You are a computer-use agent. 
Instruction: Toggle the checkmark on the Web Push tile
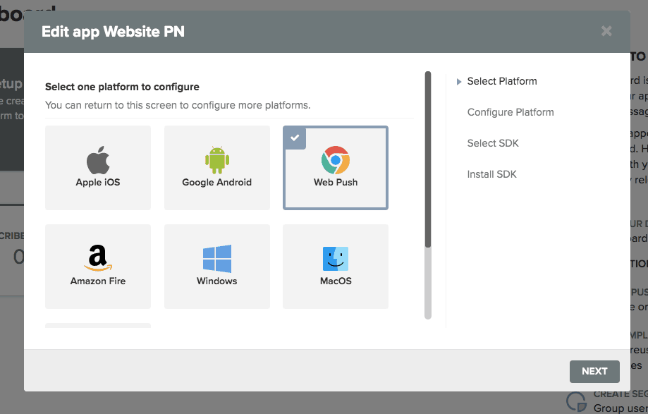294,138
